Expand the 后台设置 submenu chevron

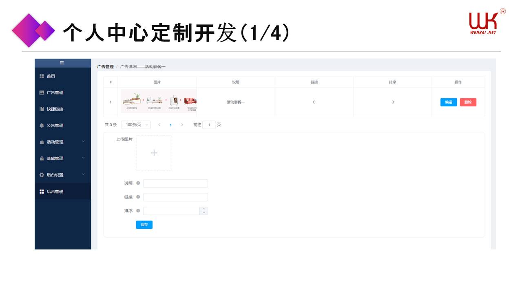click(83, 175)
